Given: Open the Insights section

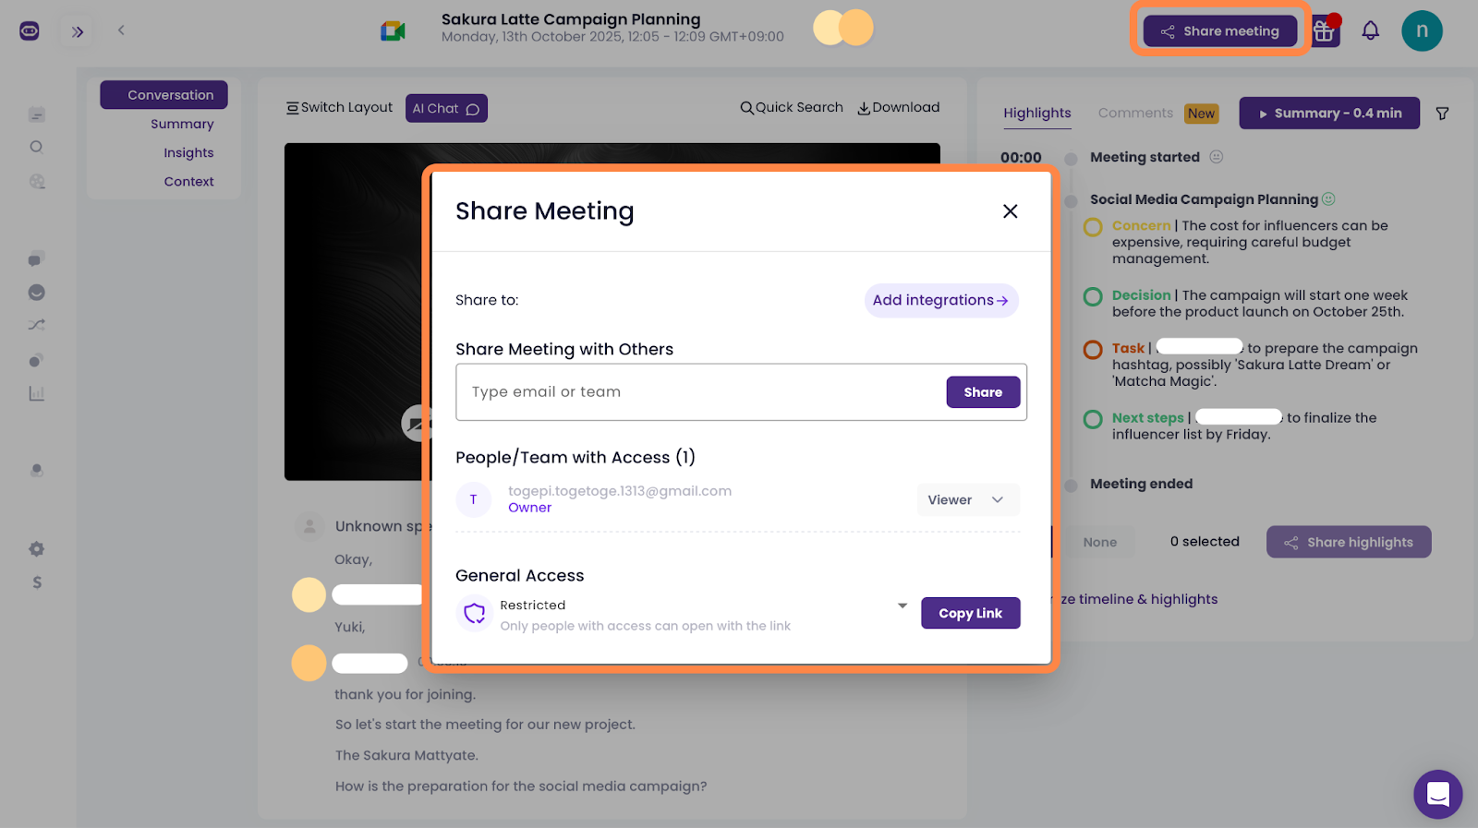Looking at the screenshot, I should 188,153.
